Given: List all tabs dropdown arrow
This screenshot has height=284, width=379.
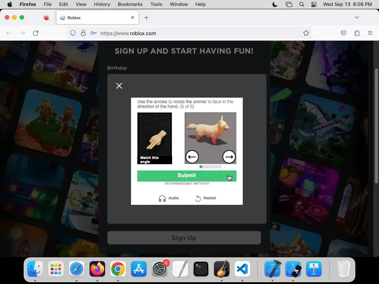Looking at the screenshot, I should pyautogui.click(x=356, y=17).
